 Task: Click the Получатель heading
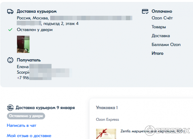click(x=29, y=60)
